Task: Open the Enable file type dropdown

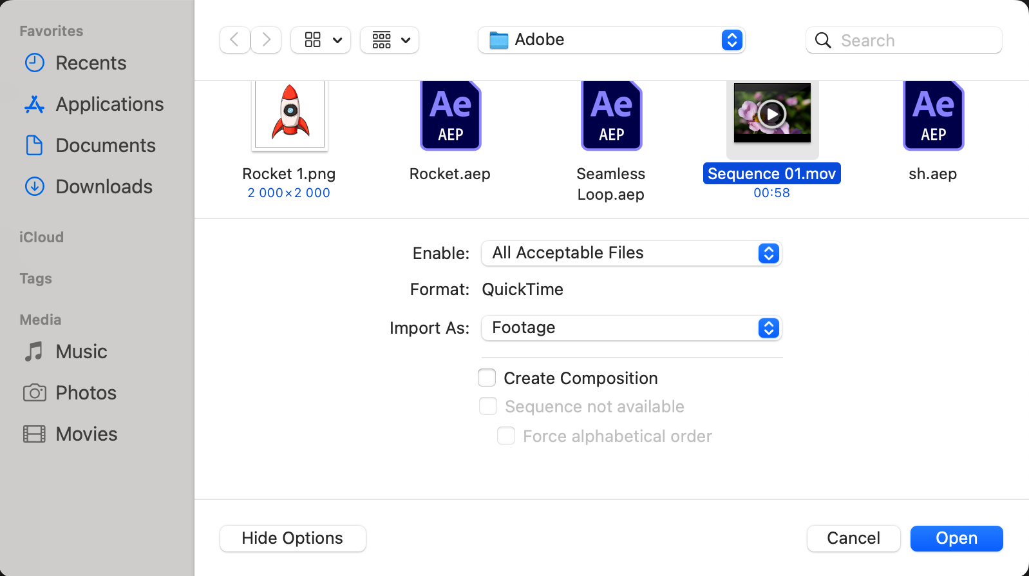Action: pos(631,253)
